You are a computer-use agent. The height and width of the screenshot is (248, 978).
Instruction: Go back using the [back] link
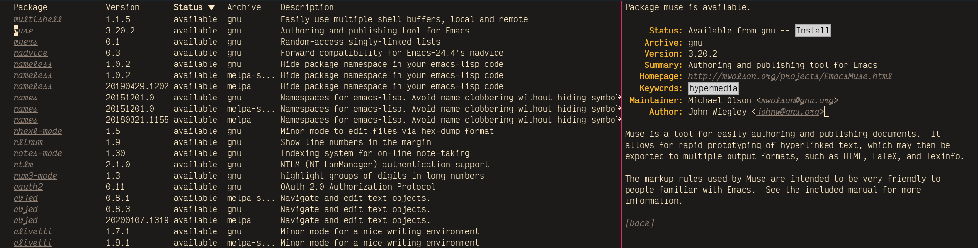(x=640, y=223)
